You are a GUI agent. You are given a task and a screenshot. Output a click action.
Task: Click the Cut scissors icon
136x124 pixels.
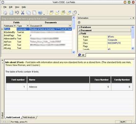click(23, 13)
